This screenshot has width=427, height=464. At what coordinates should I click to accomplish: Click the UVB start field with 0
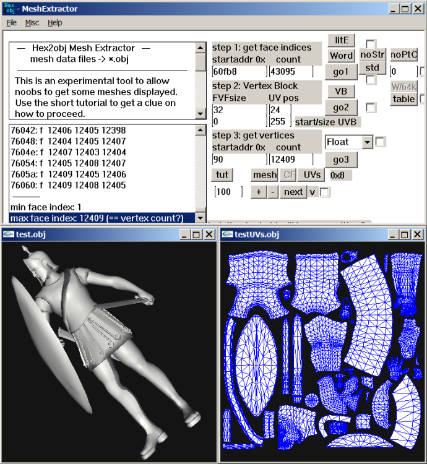click(x=239, y=122)
